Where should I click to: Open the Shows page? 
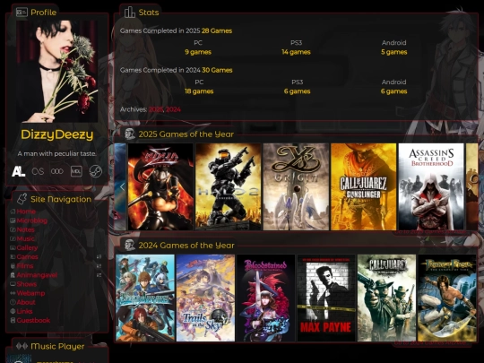point(27,284)
